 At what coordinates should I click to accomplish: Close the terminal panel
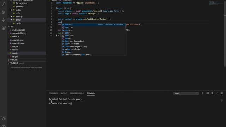(222, 93)
